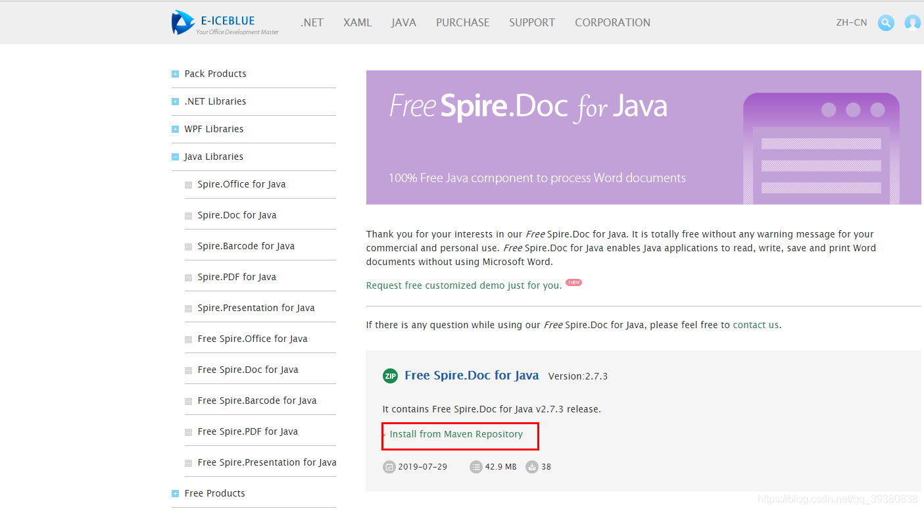The width and height of the screenshot is (924, 511).
Task: Click bullet icon next to Spire.Doc for Java
Action: click(189, 216)
